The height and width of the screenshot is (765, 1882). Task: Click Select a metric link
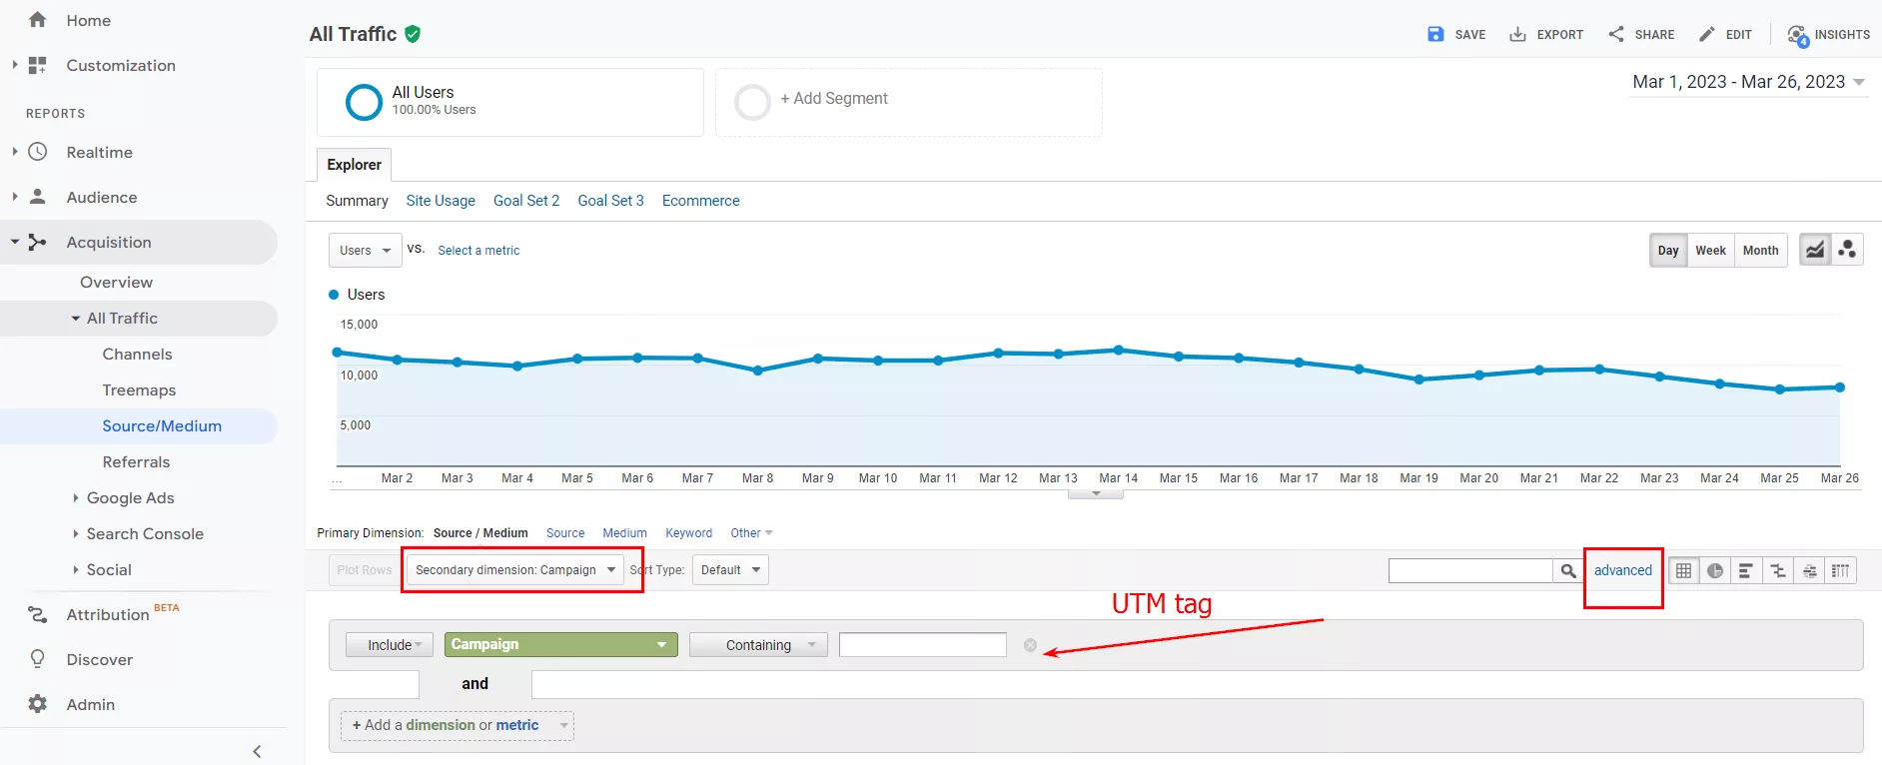(478, 251)
